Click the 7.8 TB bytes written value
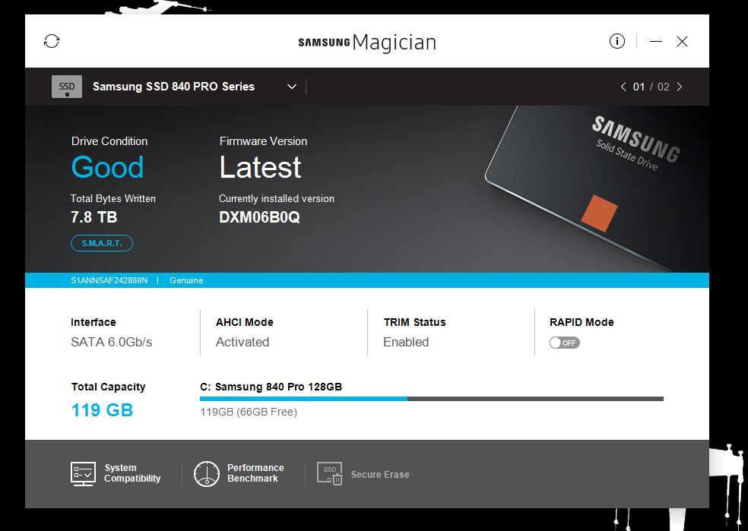748x531 pixels. point(94,217)
